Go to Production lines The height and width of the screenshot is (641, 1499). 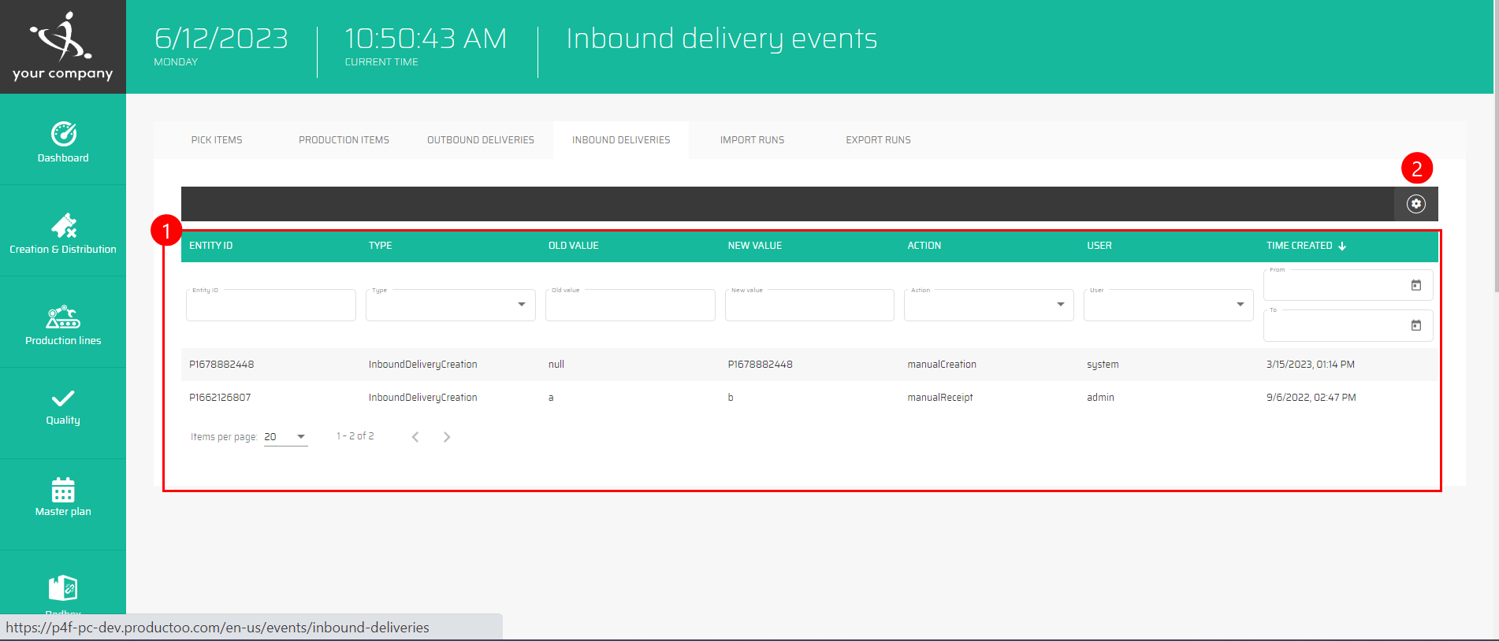[63, 324]
